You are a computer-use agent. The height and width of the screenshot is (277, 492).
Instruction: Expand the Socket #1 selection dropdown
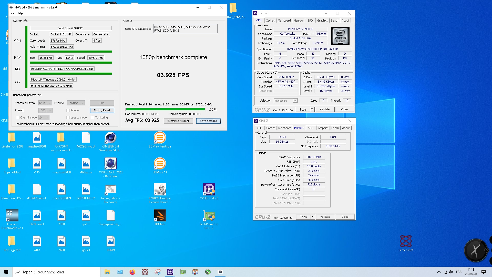(285, 101)
